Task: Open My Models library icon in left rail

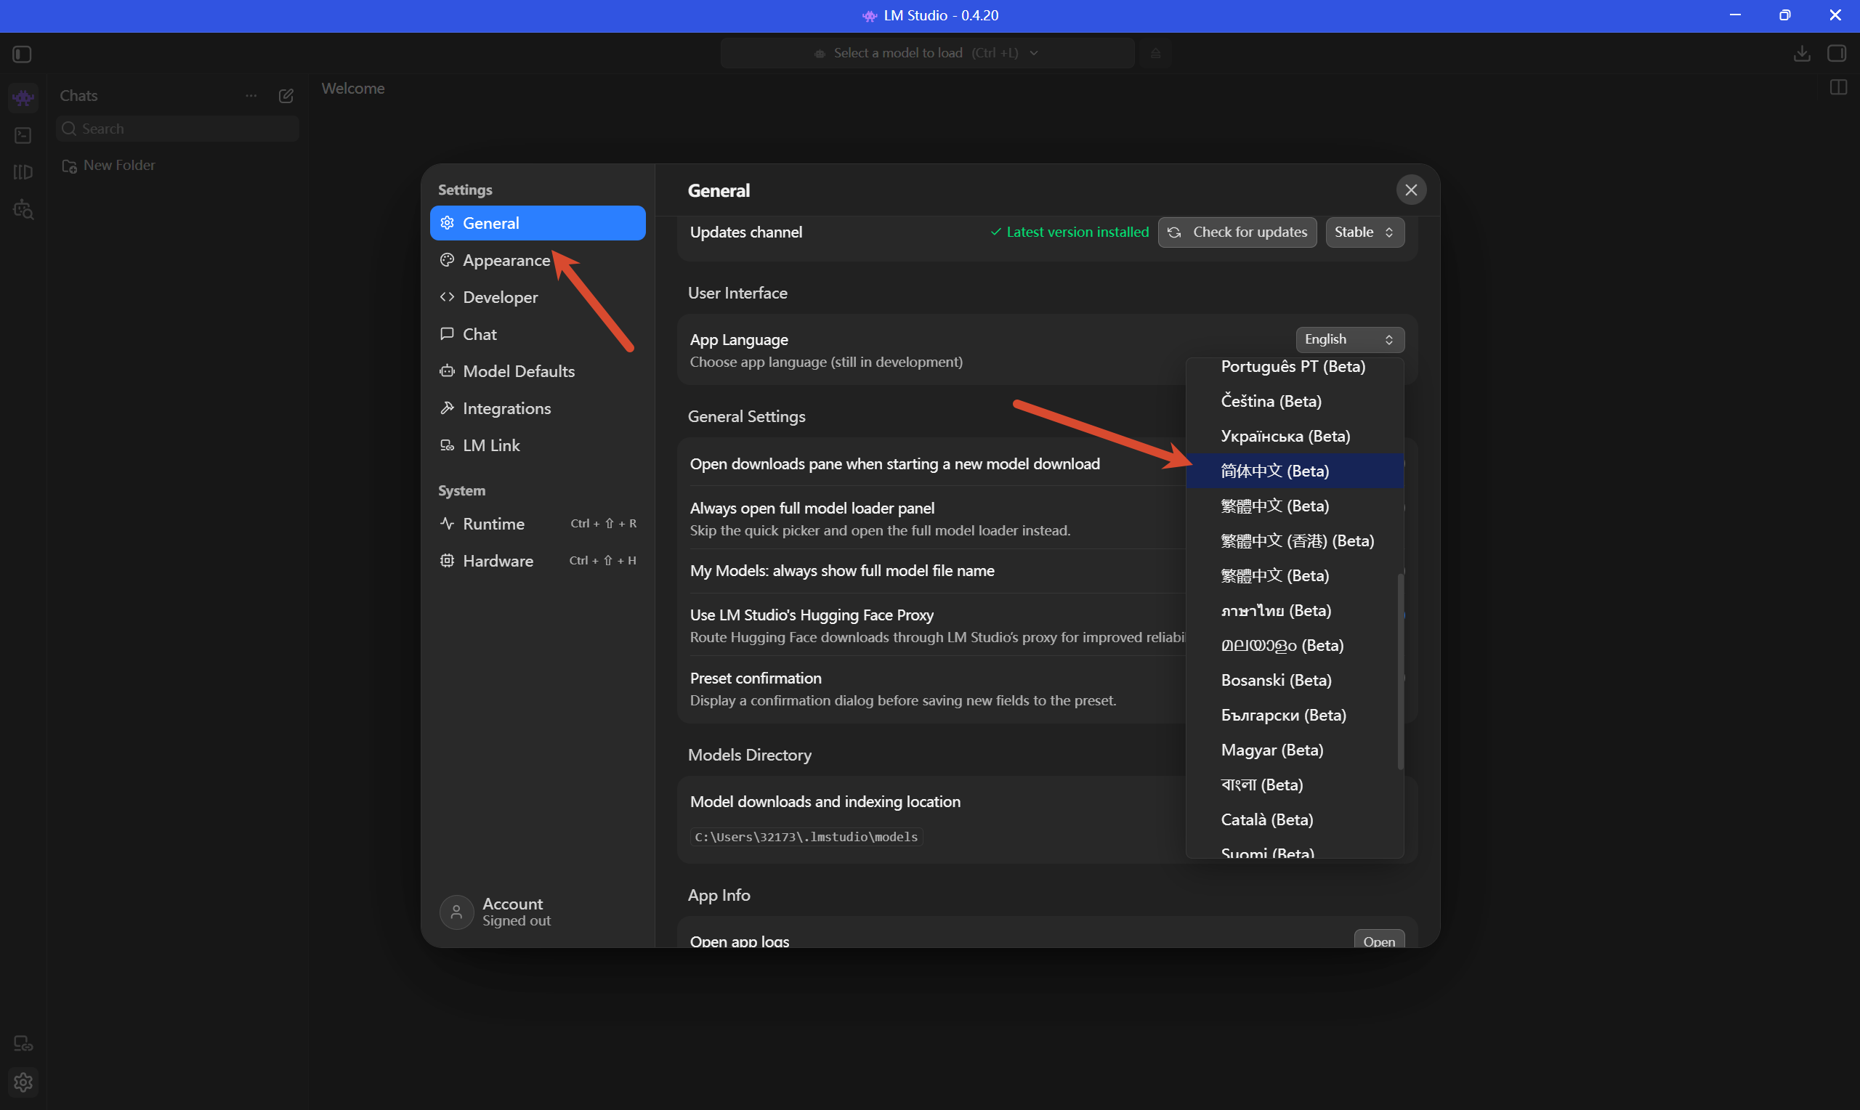Action: point(23,172)
